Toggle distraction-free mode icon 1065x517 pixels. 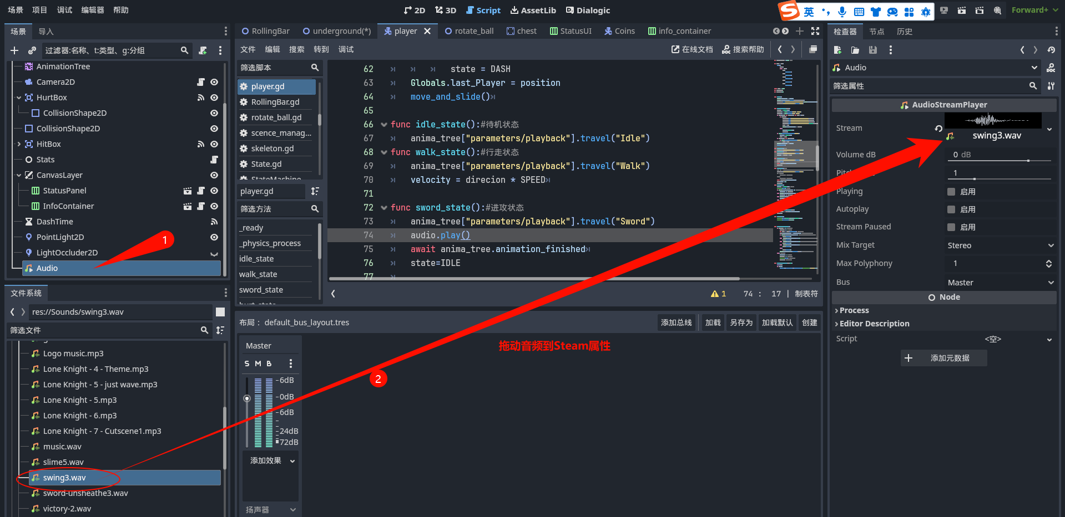(x=815, y=31)
